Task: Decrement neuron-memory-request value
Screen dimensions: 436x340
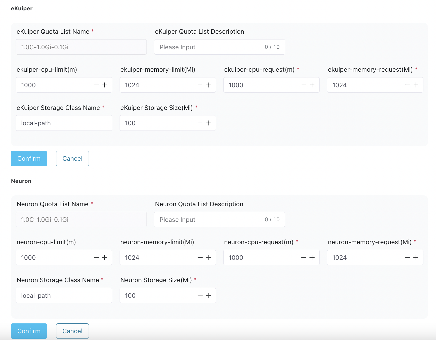Action: click(x=407, y=258)
